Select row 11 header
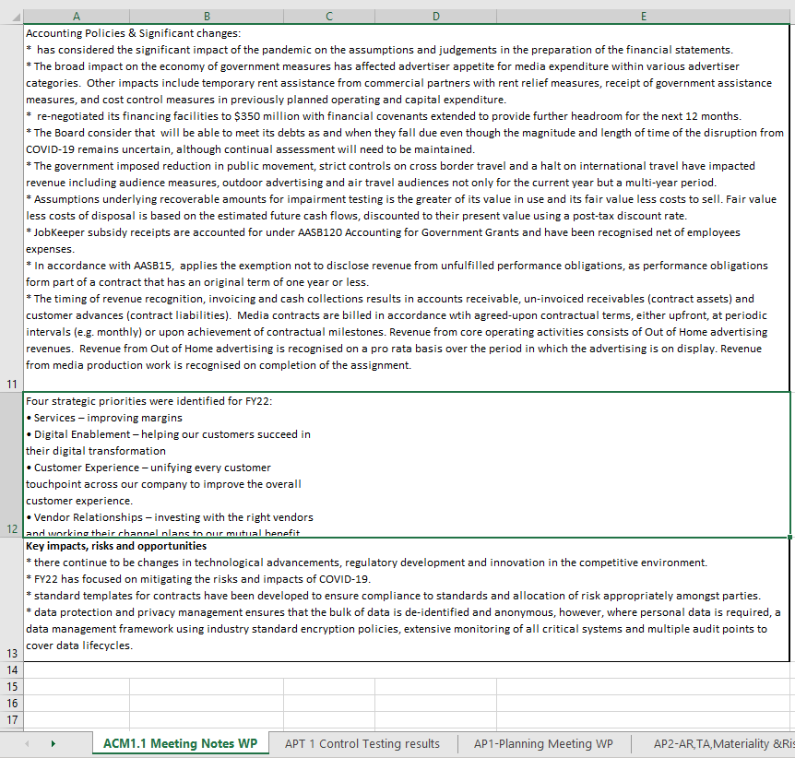The height and width of the screenshot is (758, 795). click(12, 207)
